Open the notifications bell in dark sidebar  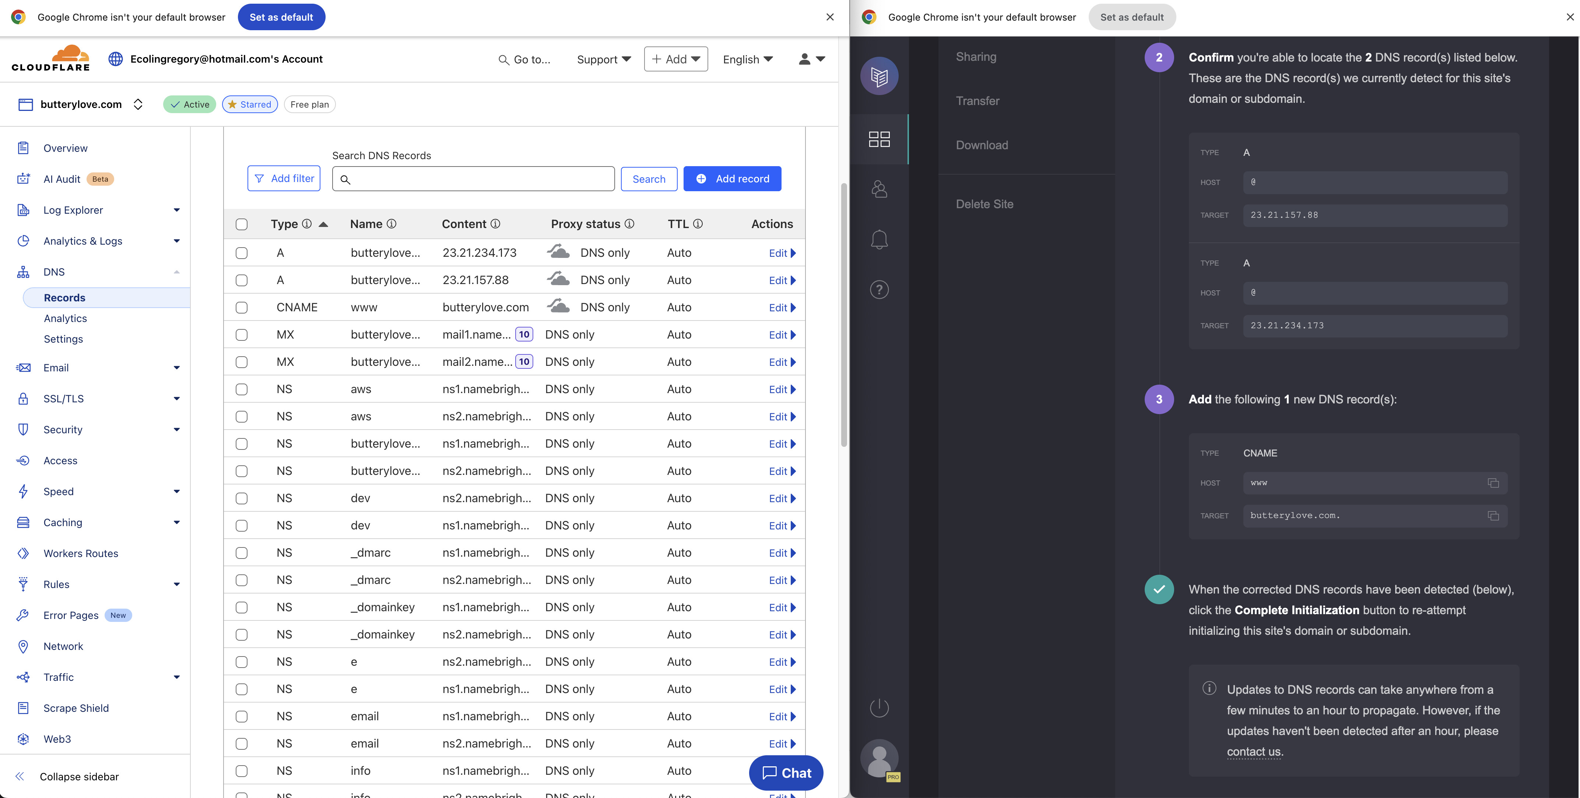[879, 239]
